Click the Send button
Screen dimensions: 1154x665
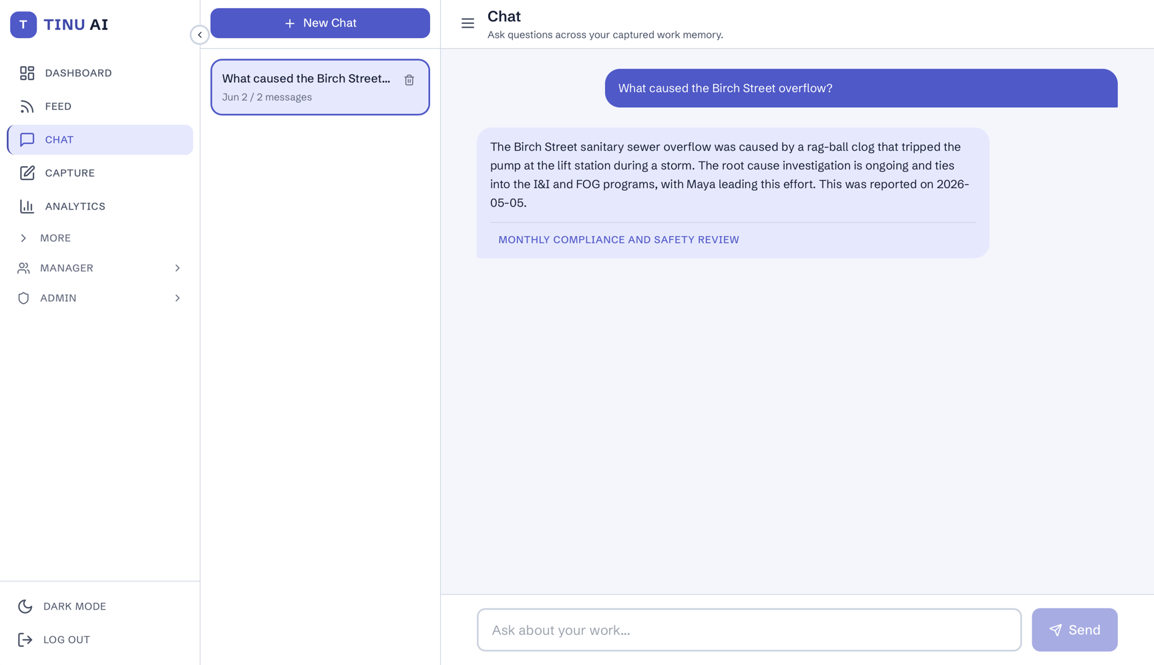(1075, 630)
